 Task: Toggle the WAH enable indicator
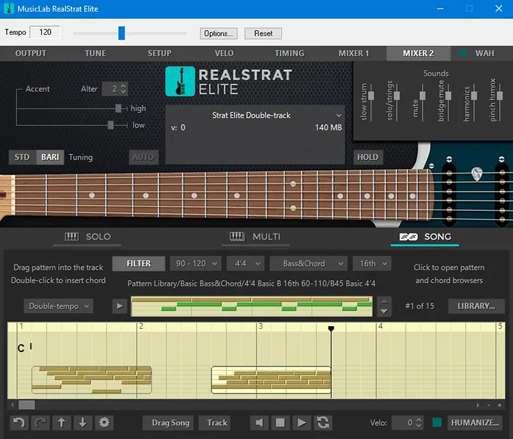pos(463,53)
